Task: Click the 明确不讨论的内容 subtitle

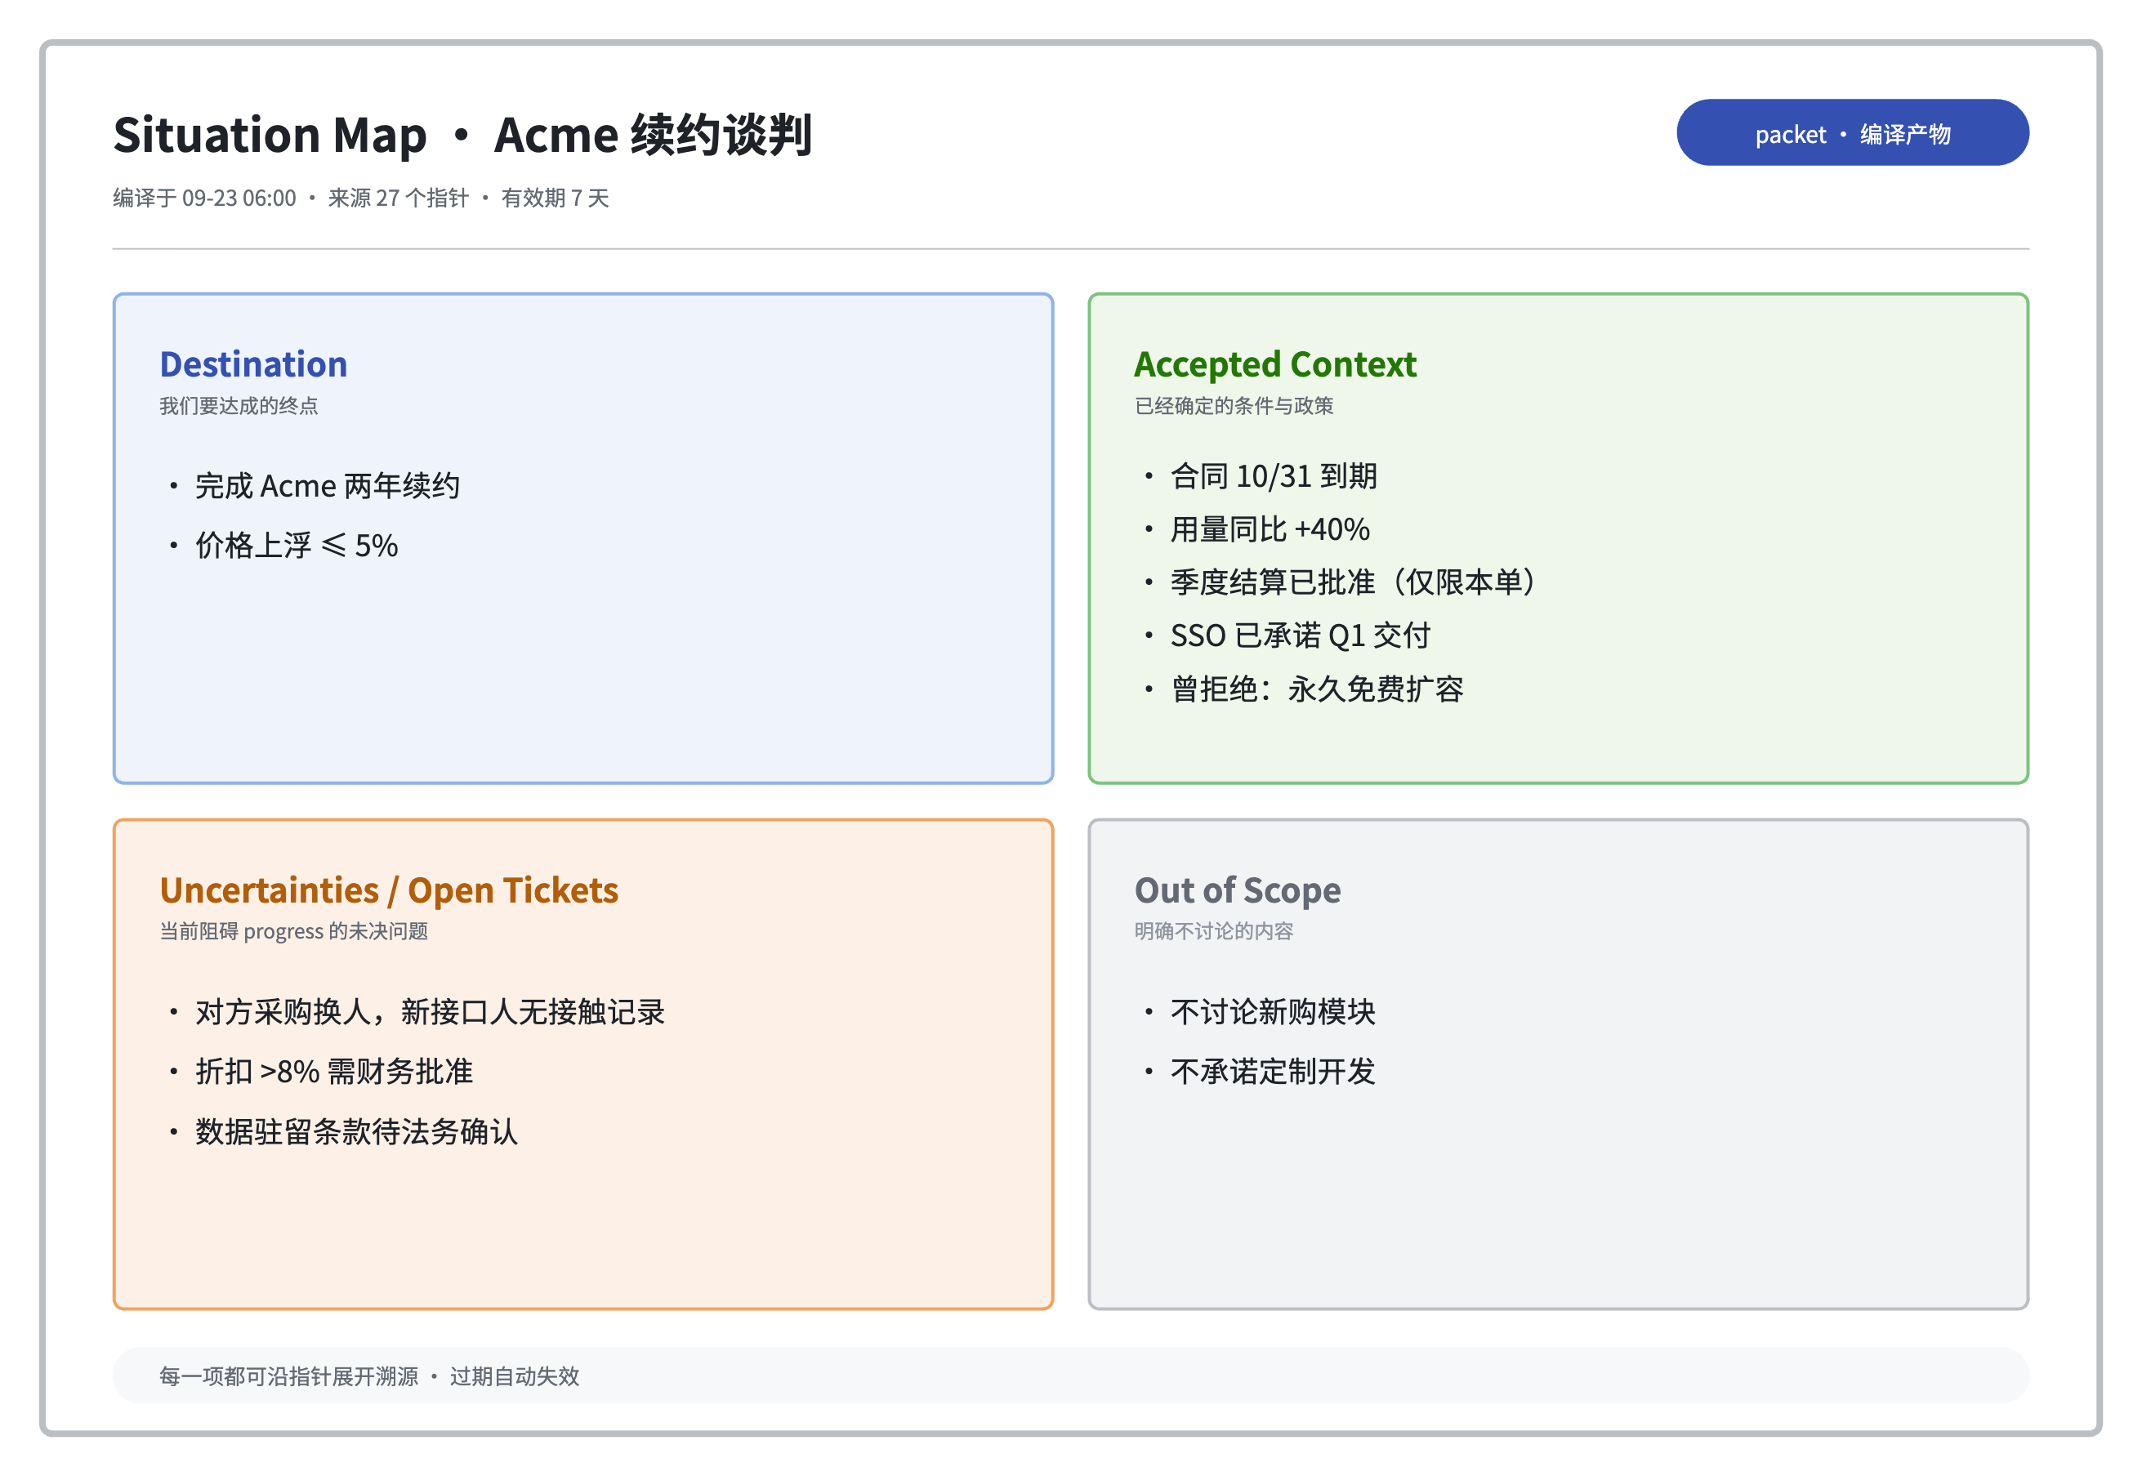Action: coord(1213,931)
